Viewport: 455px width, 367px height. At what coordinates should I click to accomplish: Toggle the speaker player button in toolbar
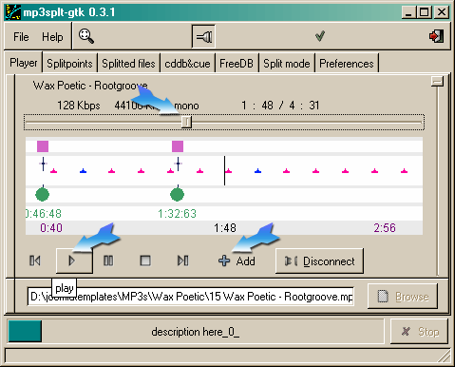tap(203, 37)
